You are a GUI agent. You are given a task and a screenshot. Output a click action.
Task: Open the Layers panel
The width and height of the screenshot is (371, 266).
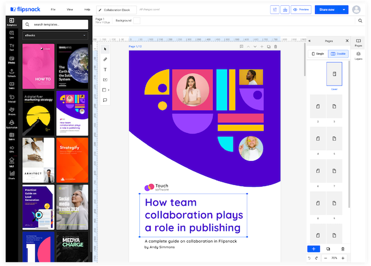[358, 55]
